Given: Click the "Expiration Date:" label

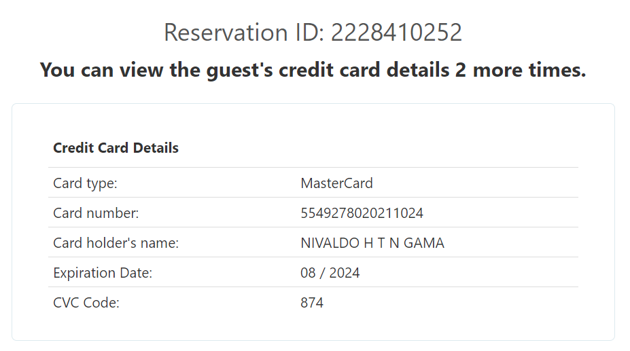Looking at the screenshot, I should [x=103, y=273].
